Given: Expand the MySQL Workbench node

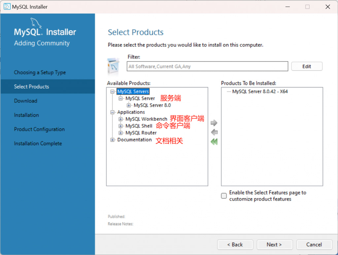Looking at the screenshot, I should coord(121,119).
